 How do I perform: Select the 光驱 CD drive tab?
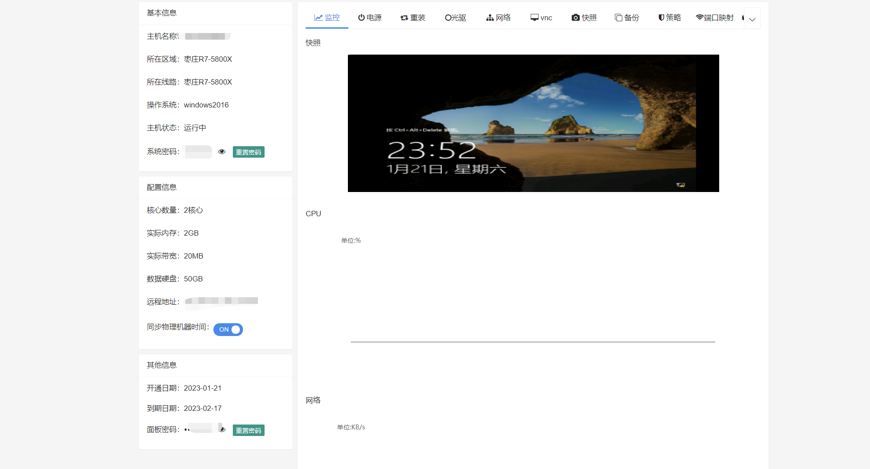point(456,18)
